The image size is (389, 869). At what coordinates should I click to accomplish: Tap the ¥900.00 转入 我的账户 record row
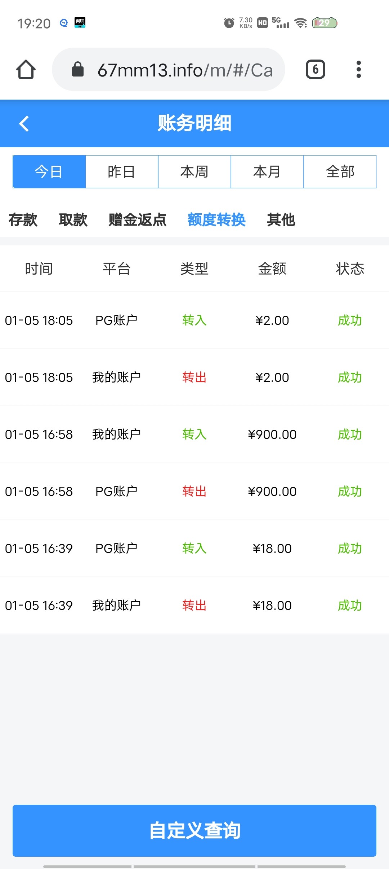point(194,434)
